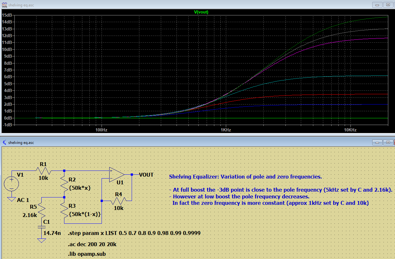The height and width of the screenshot is (259, 395).
Task: Select the R4 feedback resistor symbol
Action: (119, 201)
